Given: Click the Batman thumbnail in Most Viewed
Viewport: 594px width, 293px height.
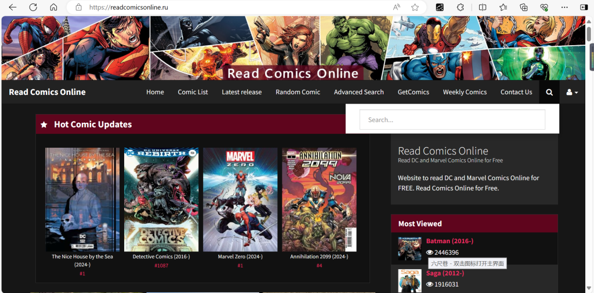Looking at the screenshot, I should tap(410, 248).
